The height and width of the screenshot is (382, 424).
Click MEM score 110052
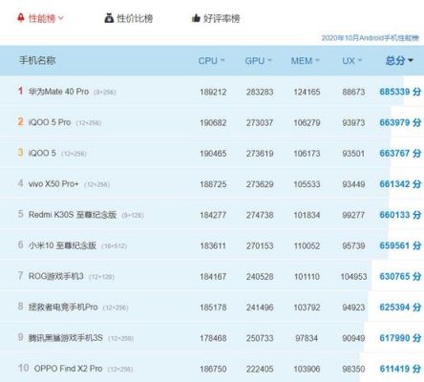tap(307, 245)
